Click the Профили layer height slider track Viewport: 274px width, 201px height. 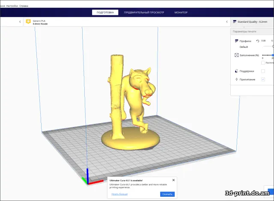[x=268, y=46]
